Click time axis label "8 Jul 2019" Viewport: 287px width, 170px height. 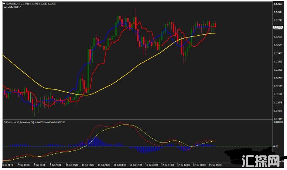[8, 165]
